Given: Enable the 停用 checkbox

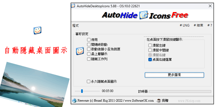Looking at the screenshot, I should [x=89, y=40].
